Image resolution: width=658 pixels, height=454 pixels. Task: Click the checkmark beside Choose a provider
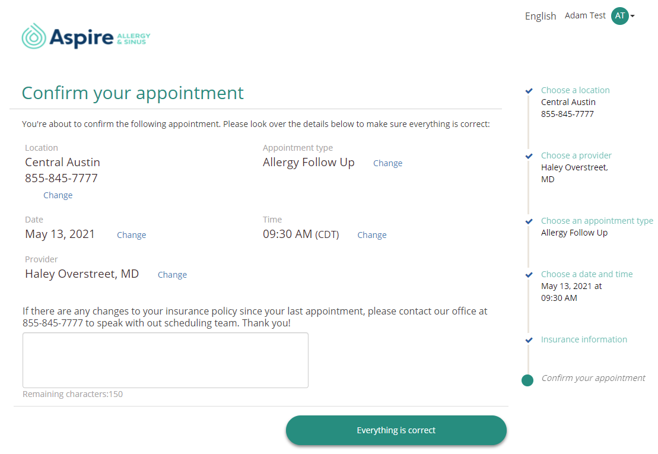(529, 156)
